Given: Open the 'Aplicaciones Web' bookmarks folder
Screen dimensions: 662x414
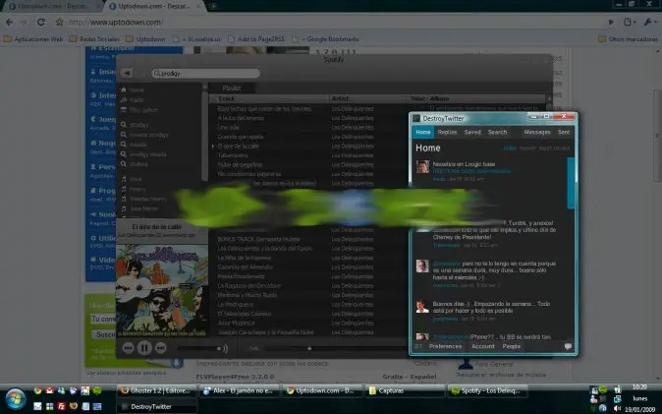Looking at the screenshot, I should 33,39.
